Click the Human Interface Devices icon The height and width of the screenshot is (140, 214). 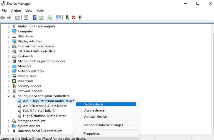pos(14,46)
